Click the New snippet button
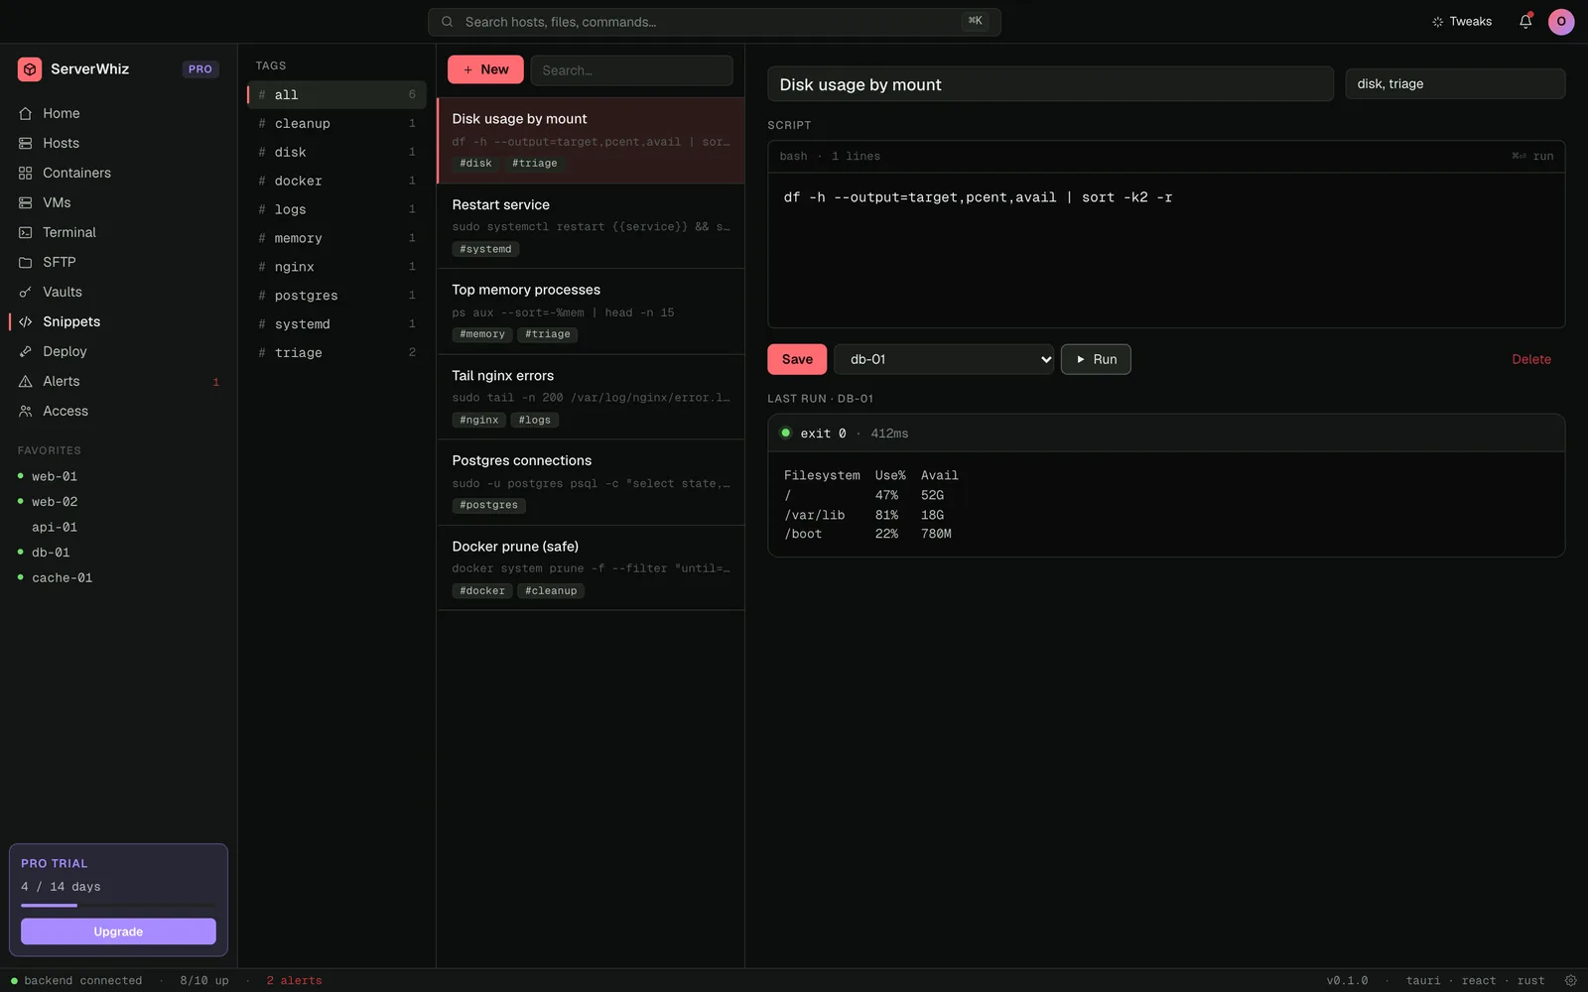Image resolution: width=1588 pixels, height=992 pixels. click(x=485, y=69)
